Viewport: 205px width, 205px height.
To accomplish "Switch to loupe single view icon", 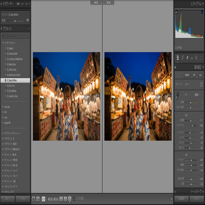I will [x=34, y=199].
